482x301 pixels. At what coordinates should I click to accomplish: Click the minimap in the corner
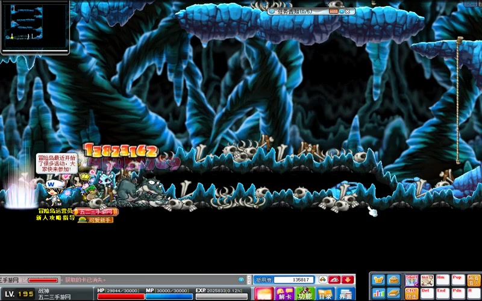[35, 27]
